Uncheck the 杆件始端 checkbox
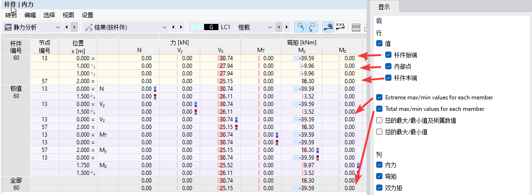This screenshot has width=532, height=195. point(388,55)
